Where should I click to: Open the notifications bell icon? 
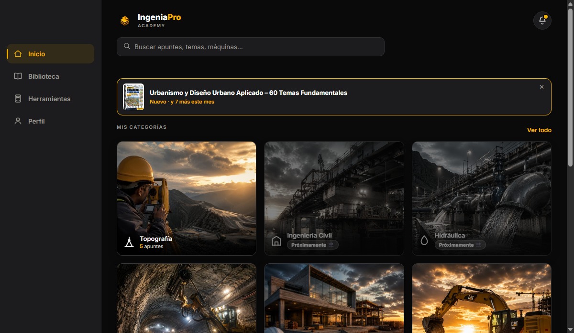(x=542, y=21)
